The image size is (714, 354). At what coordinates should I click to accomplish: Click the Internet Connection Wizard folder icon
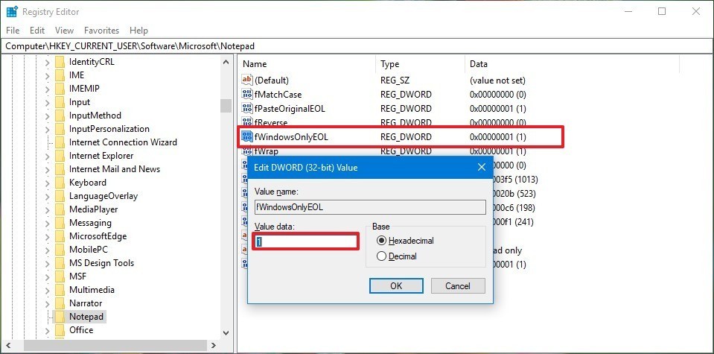[x=60, y=142]
